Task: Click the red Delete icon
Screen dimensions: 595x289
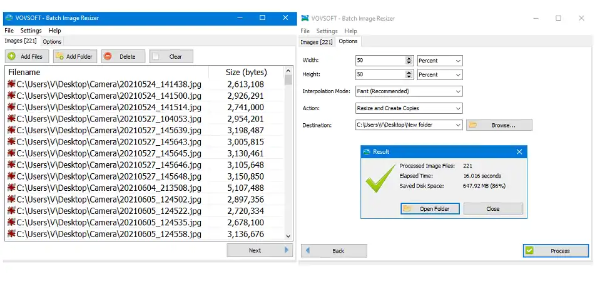Action: point(108,56)
